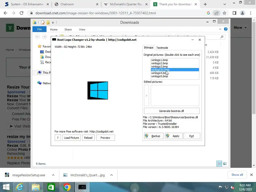Image resolution: width=256 pixels, height=192 pixels.
Task: Click the Apply button
Action: (173, 136)
